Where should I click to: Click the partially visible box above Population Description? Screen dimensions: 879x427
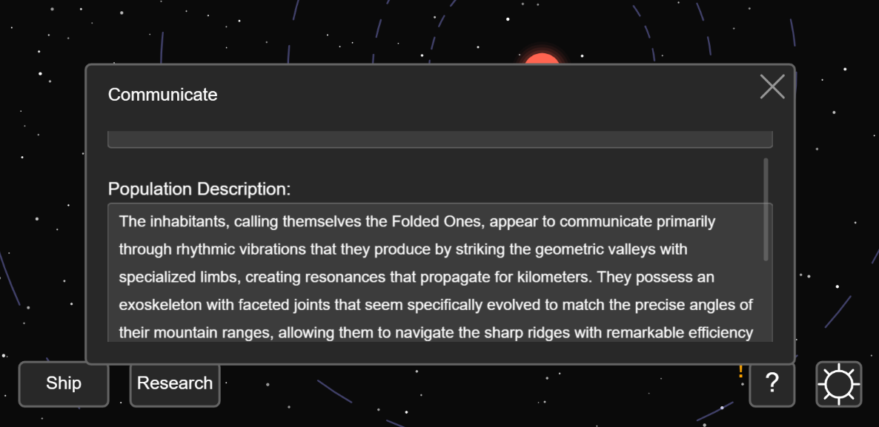coord(440,139)
